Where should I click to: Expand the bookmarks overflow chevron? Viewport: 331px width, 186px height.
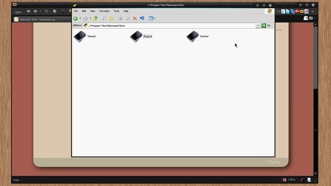click(312, 11)
